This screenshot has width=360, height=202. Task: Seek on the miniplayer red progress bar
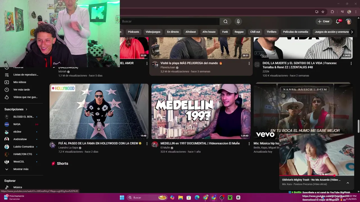tap(316, 176)
